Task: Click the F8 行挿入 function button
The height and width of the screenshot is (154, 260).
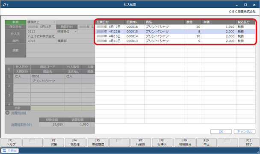Action: coord(162,142)
